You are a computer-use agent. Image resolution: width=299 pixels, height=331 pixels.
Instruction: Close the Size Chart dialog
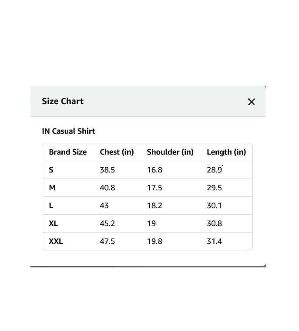251,102
